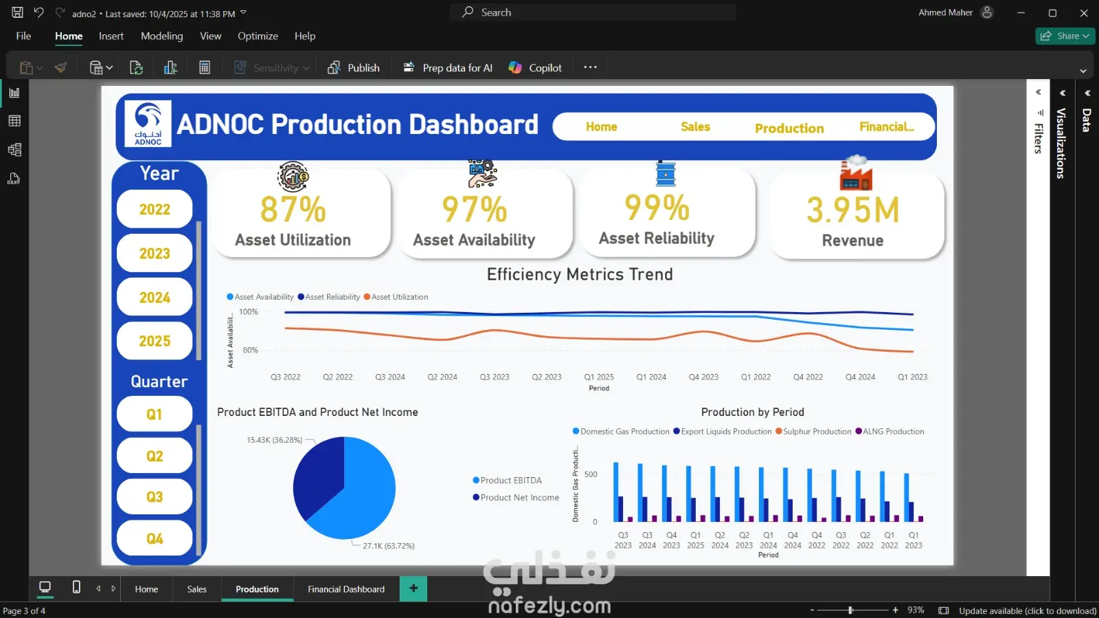Select the 2025 year slicer button
This screenshot has width=1099, height=618.
tap(155, 341)
